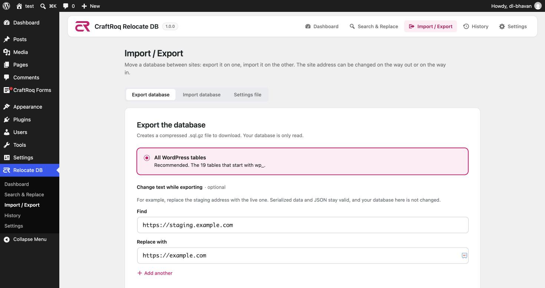Click into the Find text field
The height and width of the screenshot is (288, 545).
point(303,225)
